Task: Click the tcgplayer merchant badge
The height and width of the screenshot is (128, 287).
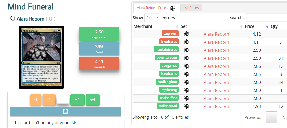Action: [x=170, y=34]
